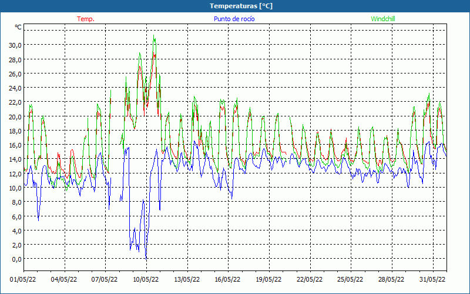Click the '24,0' y-axis value
470x294 pixels.
[15, 88]
